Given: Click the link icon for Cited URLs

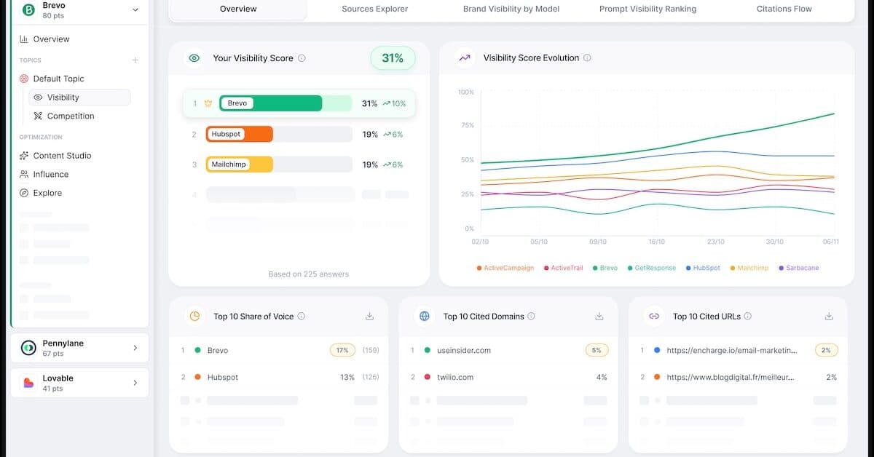Looking at the screenshot, I should pos(654,316).
